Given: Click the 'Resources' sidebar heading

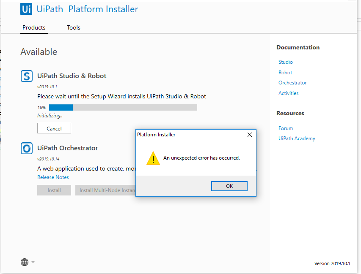Looking at the screenshot, I should coord(290,114).
